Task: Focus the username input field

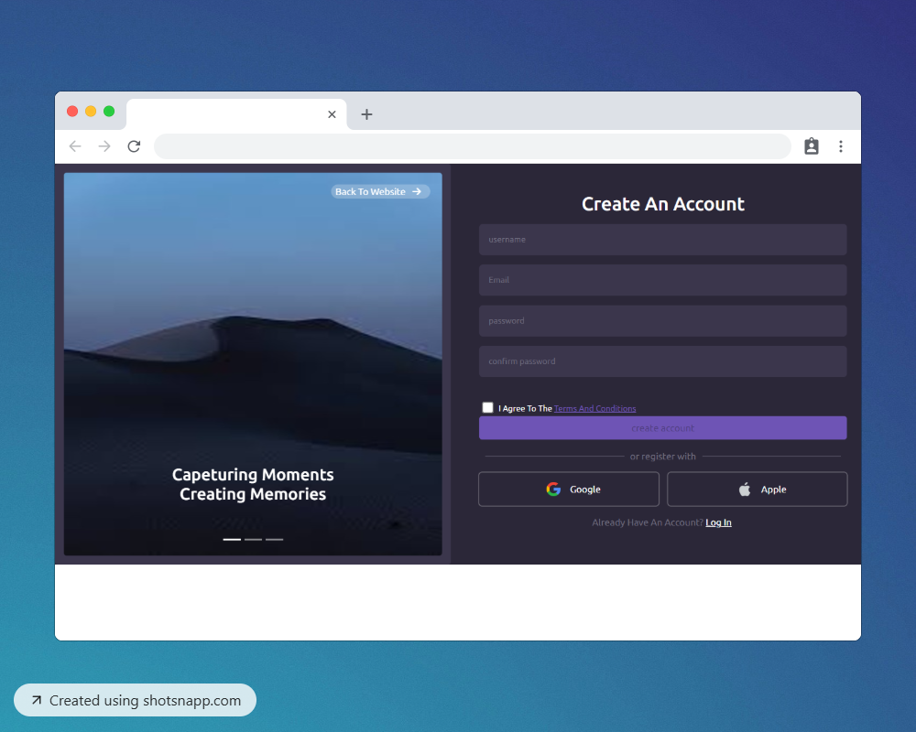Action: 662,240
